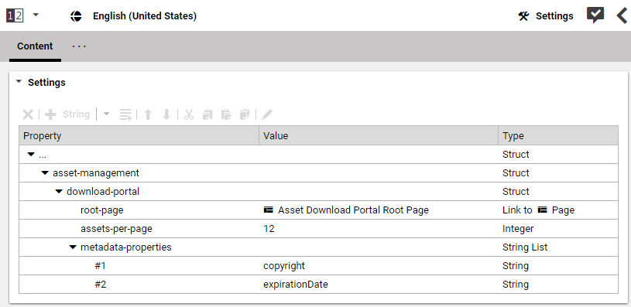
Task: Click the 'Link to Page' type cell
Action: (558, 210)
